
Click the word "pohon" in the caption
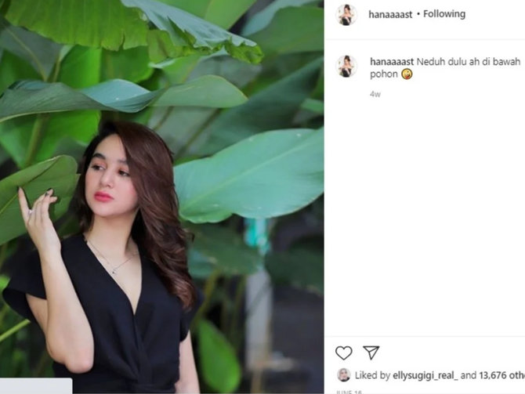coord(384,74)
